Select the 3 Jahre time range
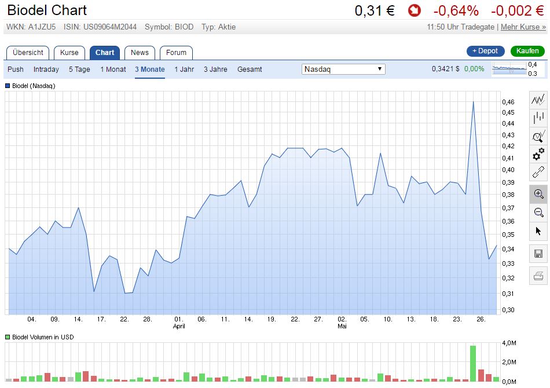 [215, 69]
